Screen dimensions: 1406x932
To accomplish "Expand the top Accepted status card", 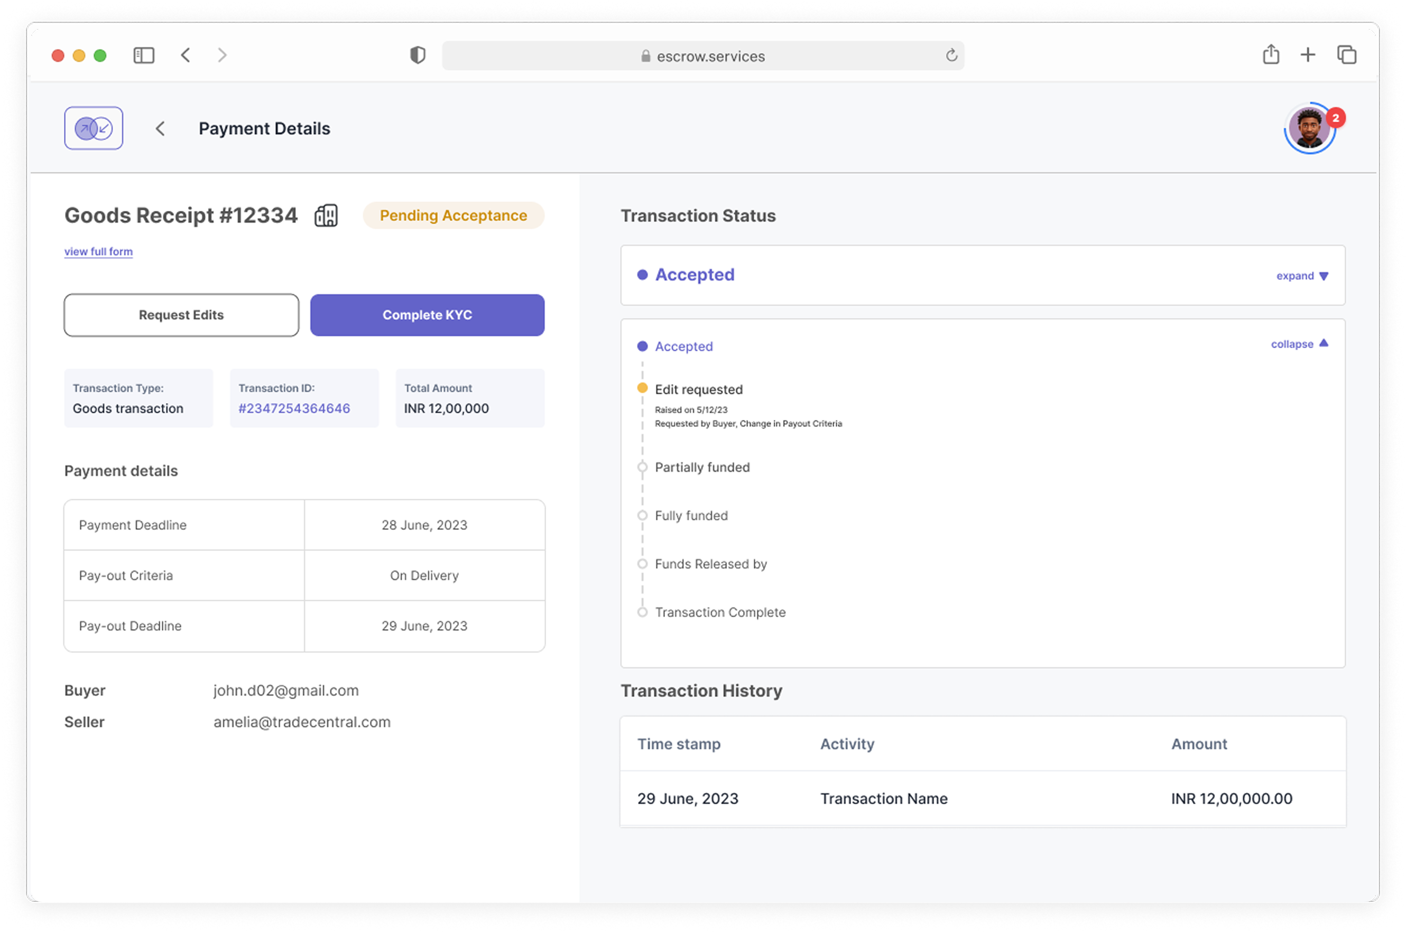I will tap(1302, 276).
